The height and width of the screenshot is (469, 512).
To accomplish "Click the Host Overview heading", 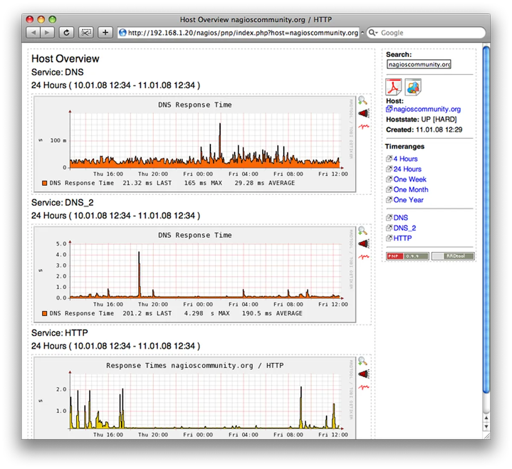I will (x=65, y=59).
